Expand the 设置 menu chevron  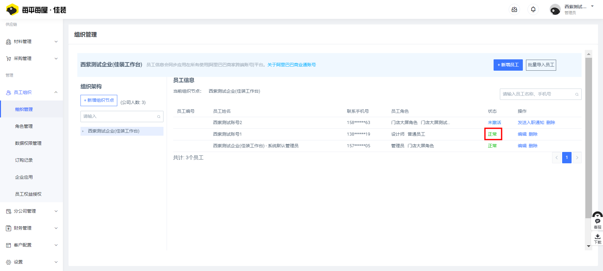click(x=56, y=262)
